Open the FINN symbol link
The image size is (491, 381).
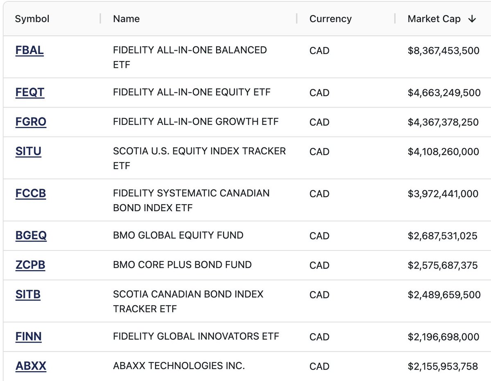point(29,336)
